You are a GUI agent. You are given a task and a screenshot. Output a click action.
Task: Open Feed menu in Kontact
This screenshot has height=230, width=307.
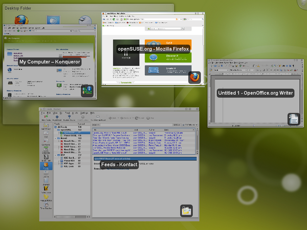click(68, 113)
